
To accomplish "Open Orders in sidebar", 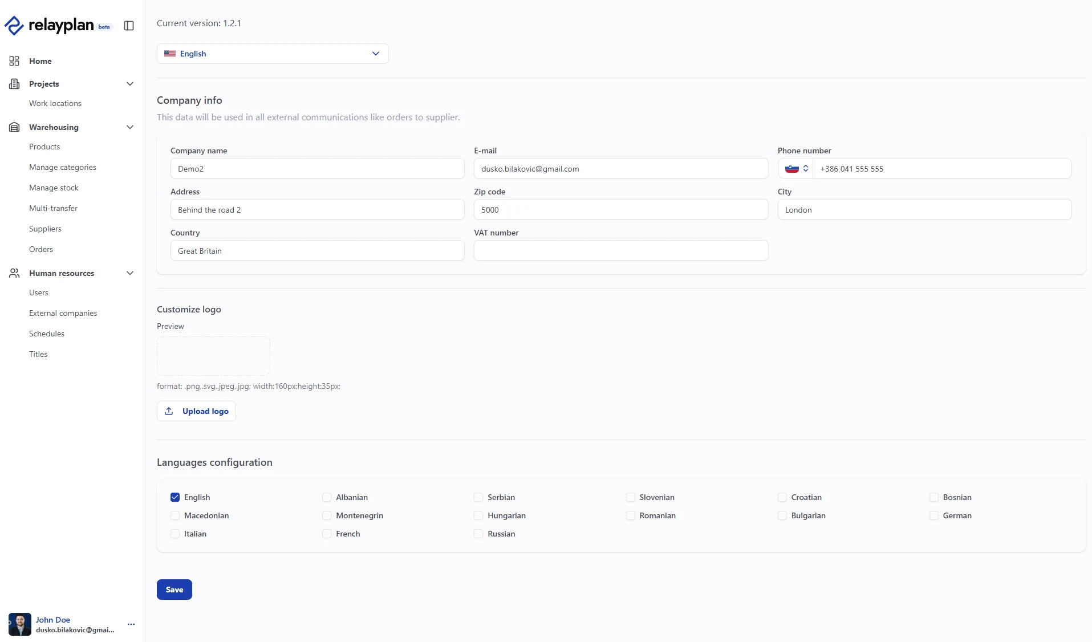I will (41, 249).
